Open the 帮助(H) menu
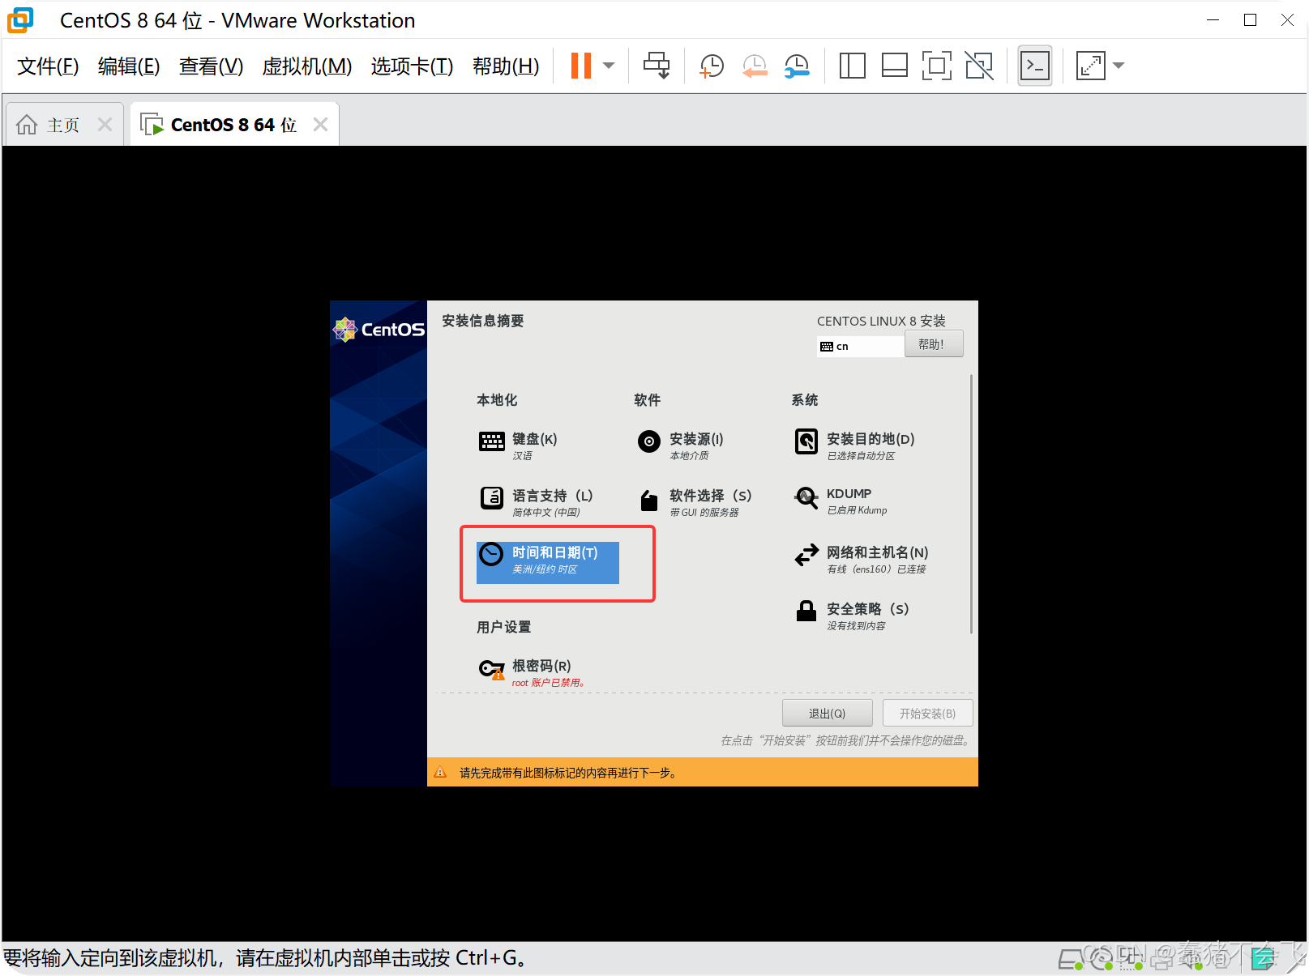1309x976 pixels. (x=506, y=66)
